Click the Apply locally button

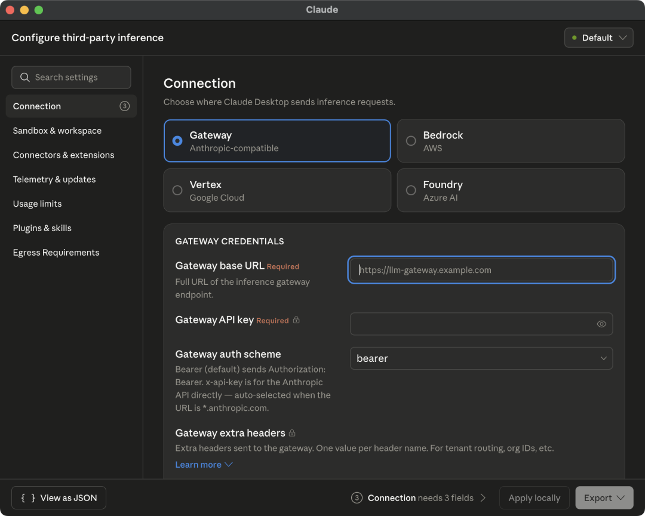pyautogui.click(x=535, y=498)
